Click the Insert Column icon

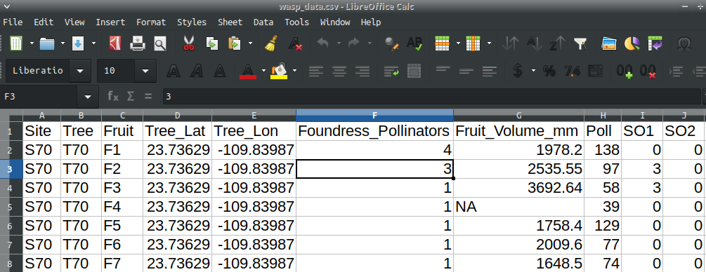point(473,43)
